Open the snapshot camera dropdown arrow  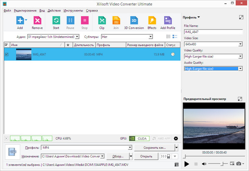click(x=243, y=164)
